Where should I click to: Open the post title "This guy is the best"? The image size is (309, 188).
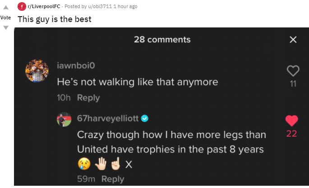click(x=55, y=19)
